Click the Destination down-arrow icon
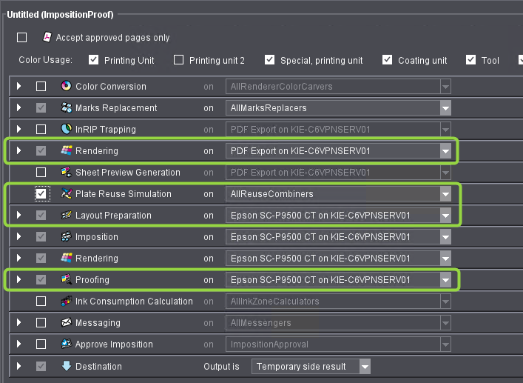Image resolution: width=523 pixels, height=383 pixels. coord(66,366)
